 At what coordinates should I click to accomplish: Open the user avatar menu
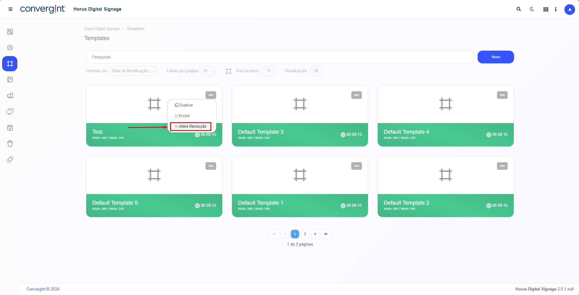point(569,9)
